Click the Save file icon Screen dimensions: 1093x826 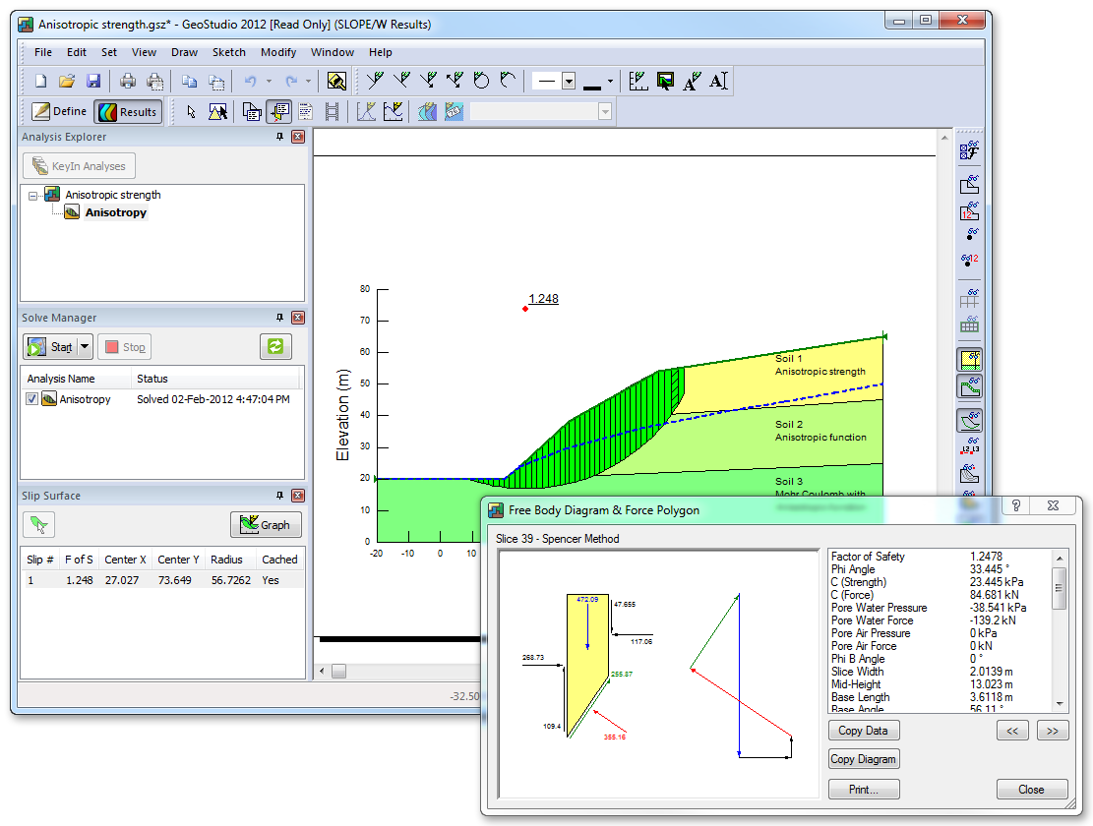click(93, 82)
